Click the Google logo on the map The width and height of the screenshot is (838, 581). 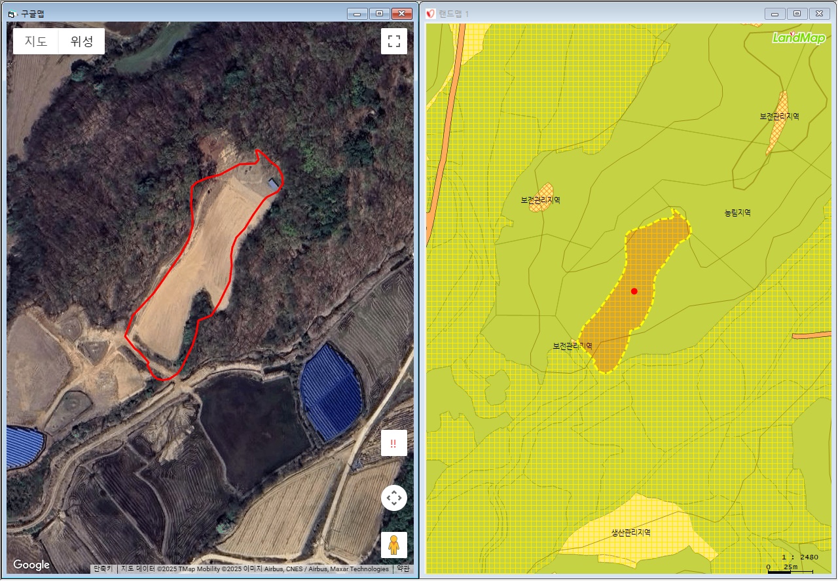coord(31,565)
